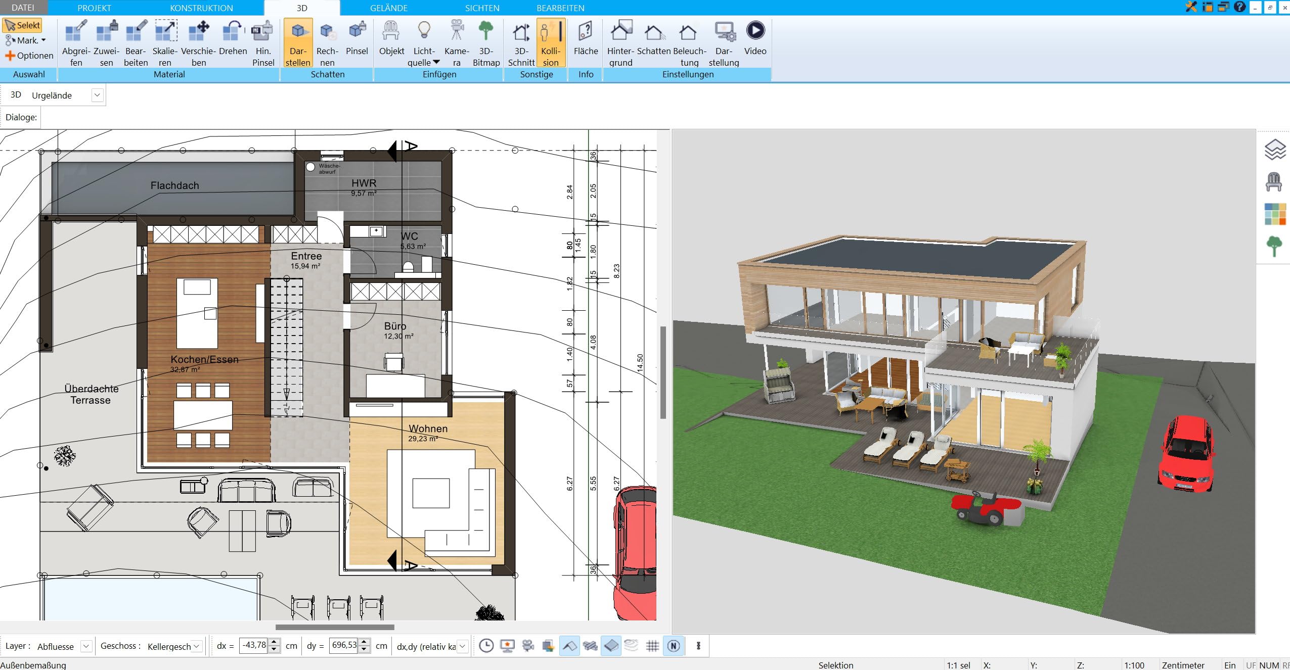Activate the Skalieren material tool
Viewport: 1290px width, 670px height.
(165, 43)
